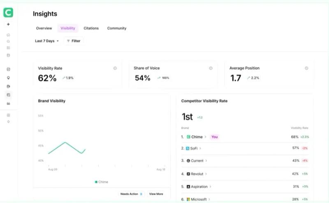The width and height of the screenshot is (329, 203).
Task: Click the info icon on Average Position card
Action: coord(306,68)
